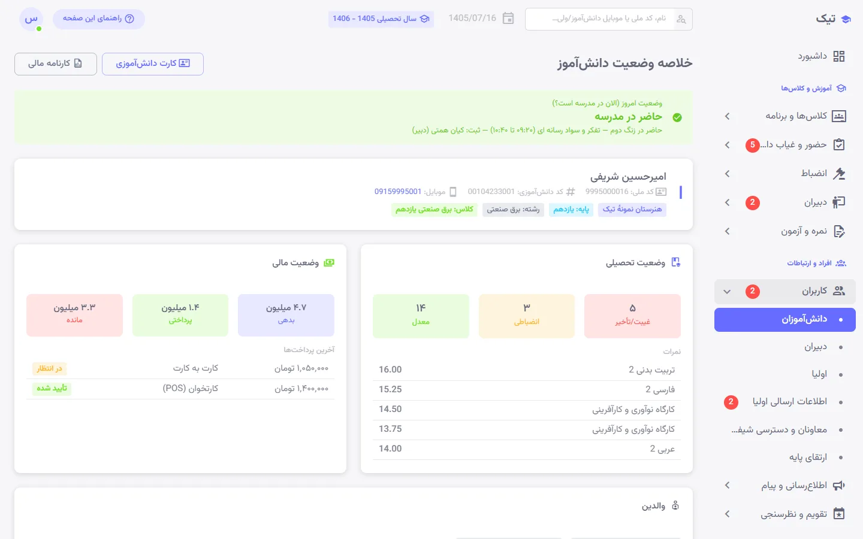Expand the حضور و غیاب submenu chevron
This screenshot has width=863, height=539.
coord(728,145)
